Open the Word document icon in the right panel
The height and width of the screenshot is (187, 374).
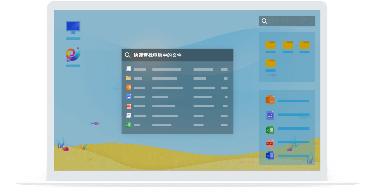270,155
